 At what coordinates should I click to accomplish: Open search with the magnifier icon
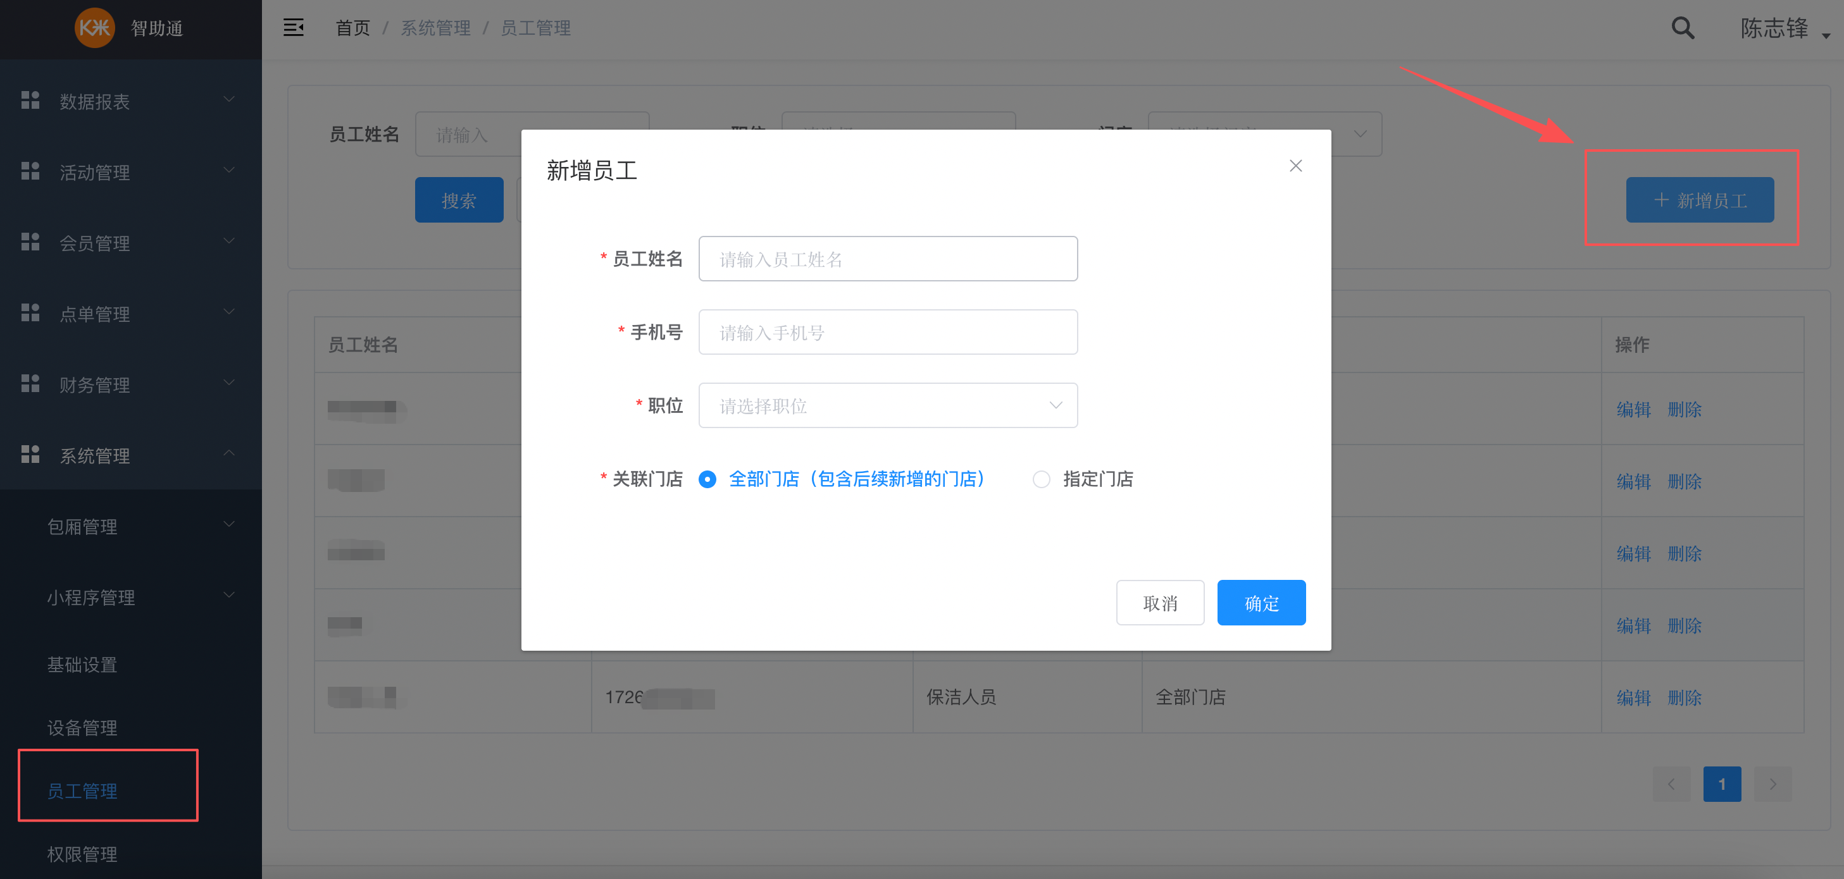[x=1681, y=28]
